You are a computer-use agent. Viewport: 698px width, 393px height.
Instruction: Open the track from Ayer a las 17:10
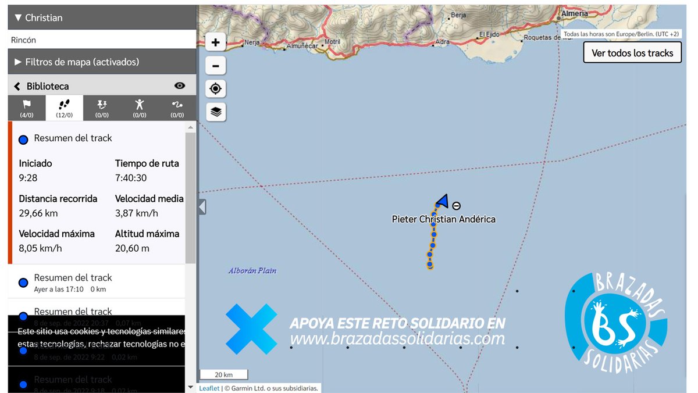pyautogui.click(x=97, y=282)
